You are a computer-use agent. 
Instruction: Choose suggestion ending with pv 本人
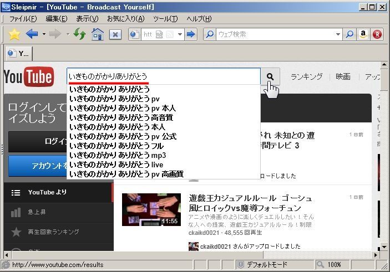(164, 108)
